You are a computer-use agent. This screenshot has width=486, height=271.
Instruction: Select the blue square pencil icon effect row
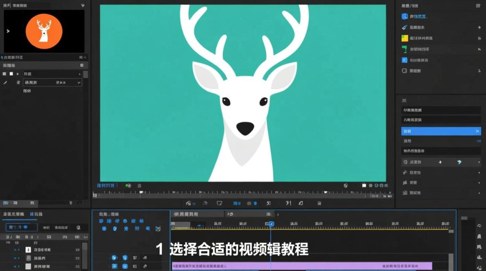[x=441, y=60]
